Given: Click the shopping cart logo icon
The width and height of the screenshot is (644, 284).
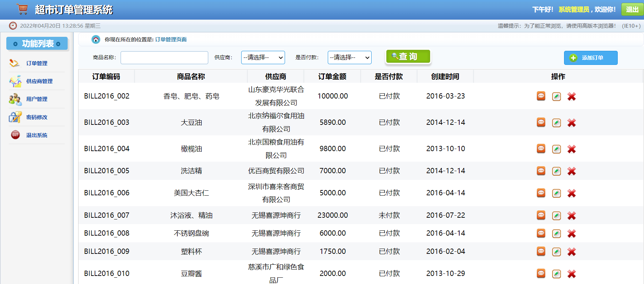Looking at the screenshot, I should pyautogui.click(x=22, y=9).
